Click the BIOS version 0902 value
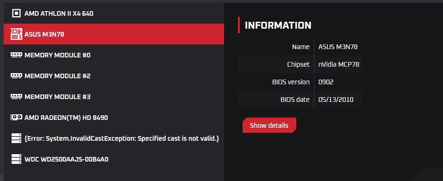The height and width of the screenshot is (181, 443). [x=326, y=82]
